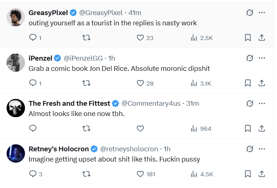The width and height of the screenshot is (277, 188).
Task: Like GreasyPixel's tweet
Action: coord(140,37)
